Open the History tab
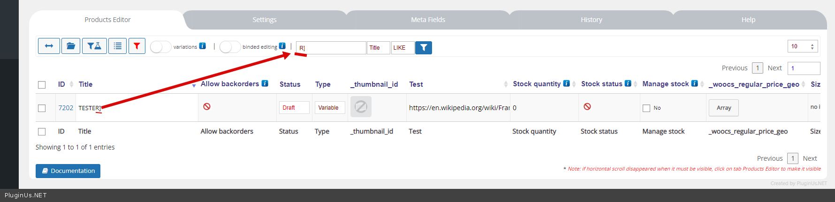The height and width of the screenshot is (202, 835). tap(591, 20)
